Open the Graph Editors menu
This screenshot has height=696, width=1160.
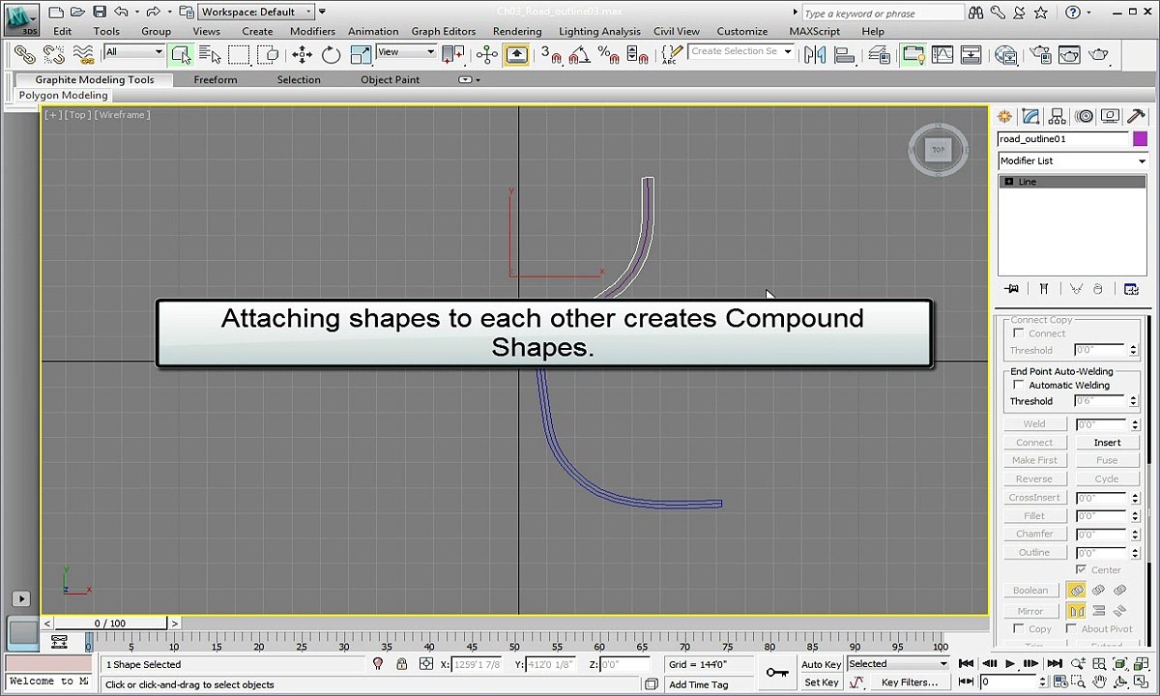(x=444, y=31)
